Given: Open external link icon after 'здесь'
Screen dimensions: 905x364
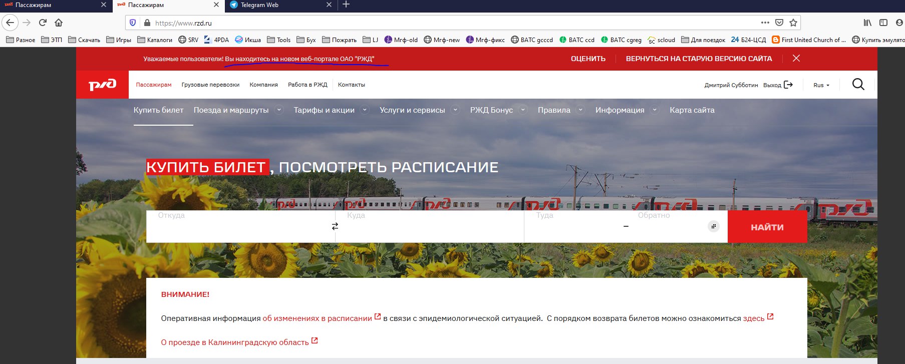Looking at the screenshot, I should (770, 316).
